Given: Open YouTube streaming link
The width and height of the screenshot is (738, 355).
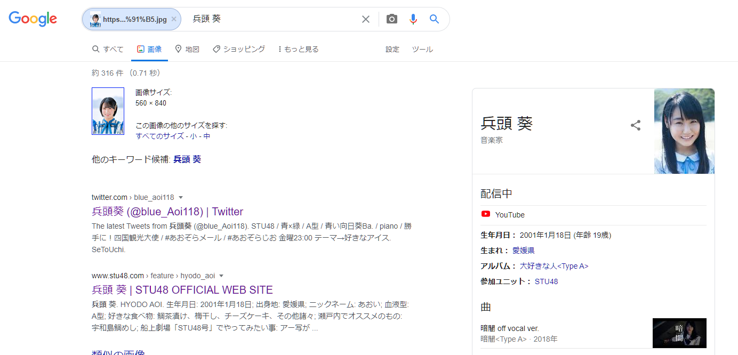Looking at the screenshot, I should tap(510, 215).
